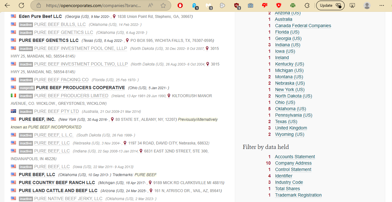This screenshot has height=202, width=392.
Task: Click the red play-button extension icon
Action: [279, 5]
